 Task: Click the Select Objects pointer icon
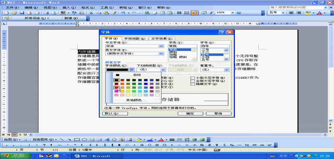[25, 140]
